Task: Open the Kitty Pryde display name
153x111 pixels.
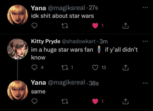Action: point(46,42)
